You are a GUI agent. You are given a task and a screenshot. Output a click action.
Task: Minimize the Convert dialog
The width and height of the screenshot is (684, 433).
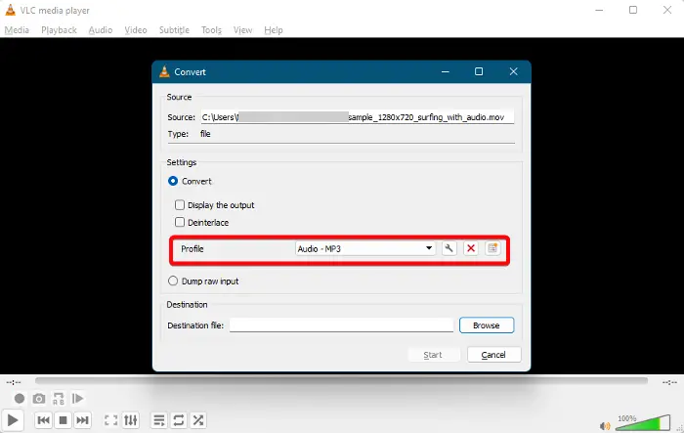(x=446, y=71)
